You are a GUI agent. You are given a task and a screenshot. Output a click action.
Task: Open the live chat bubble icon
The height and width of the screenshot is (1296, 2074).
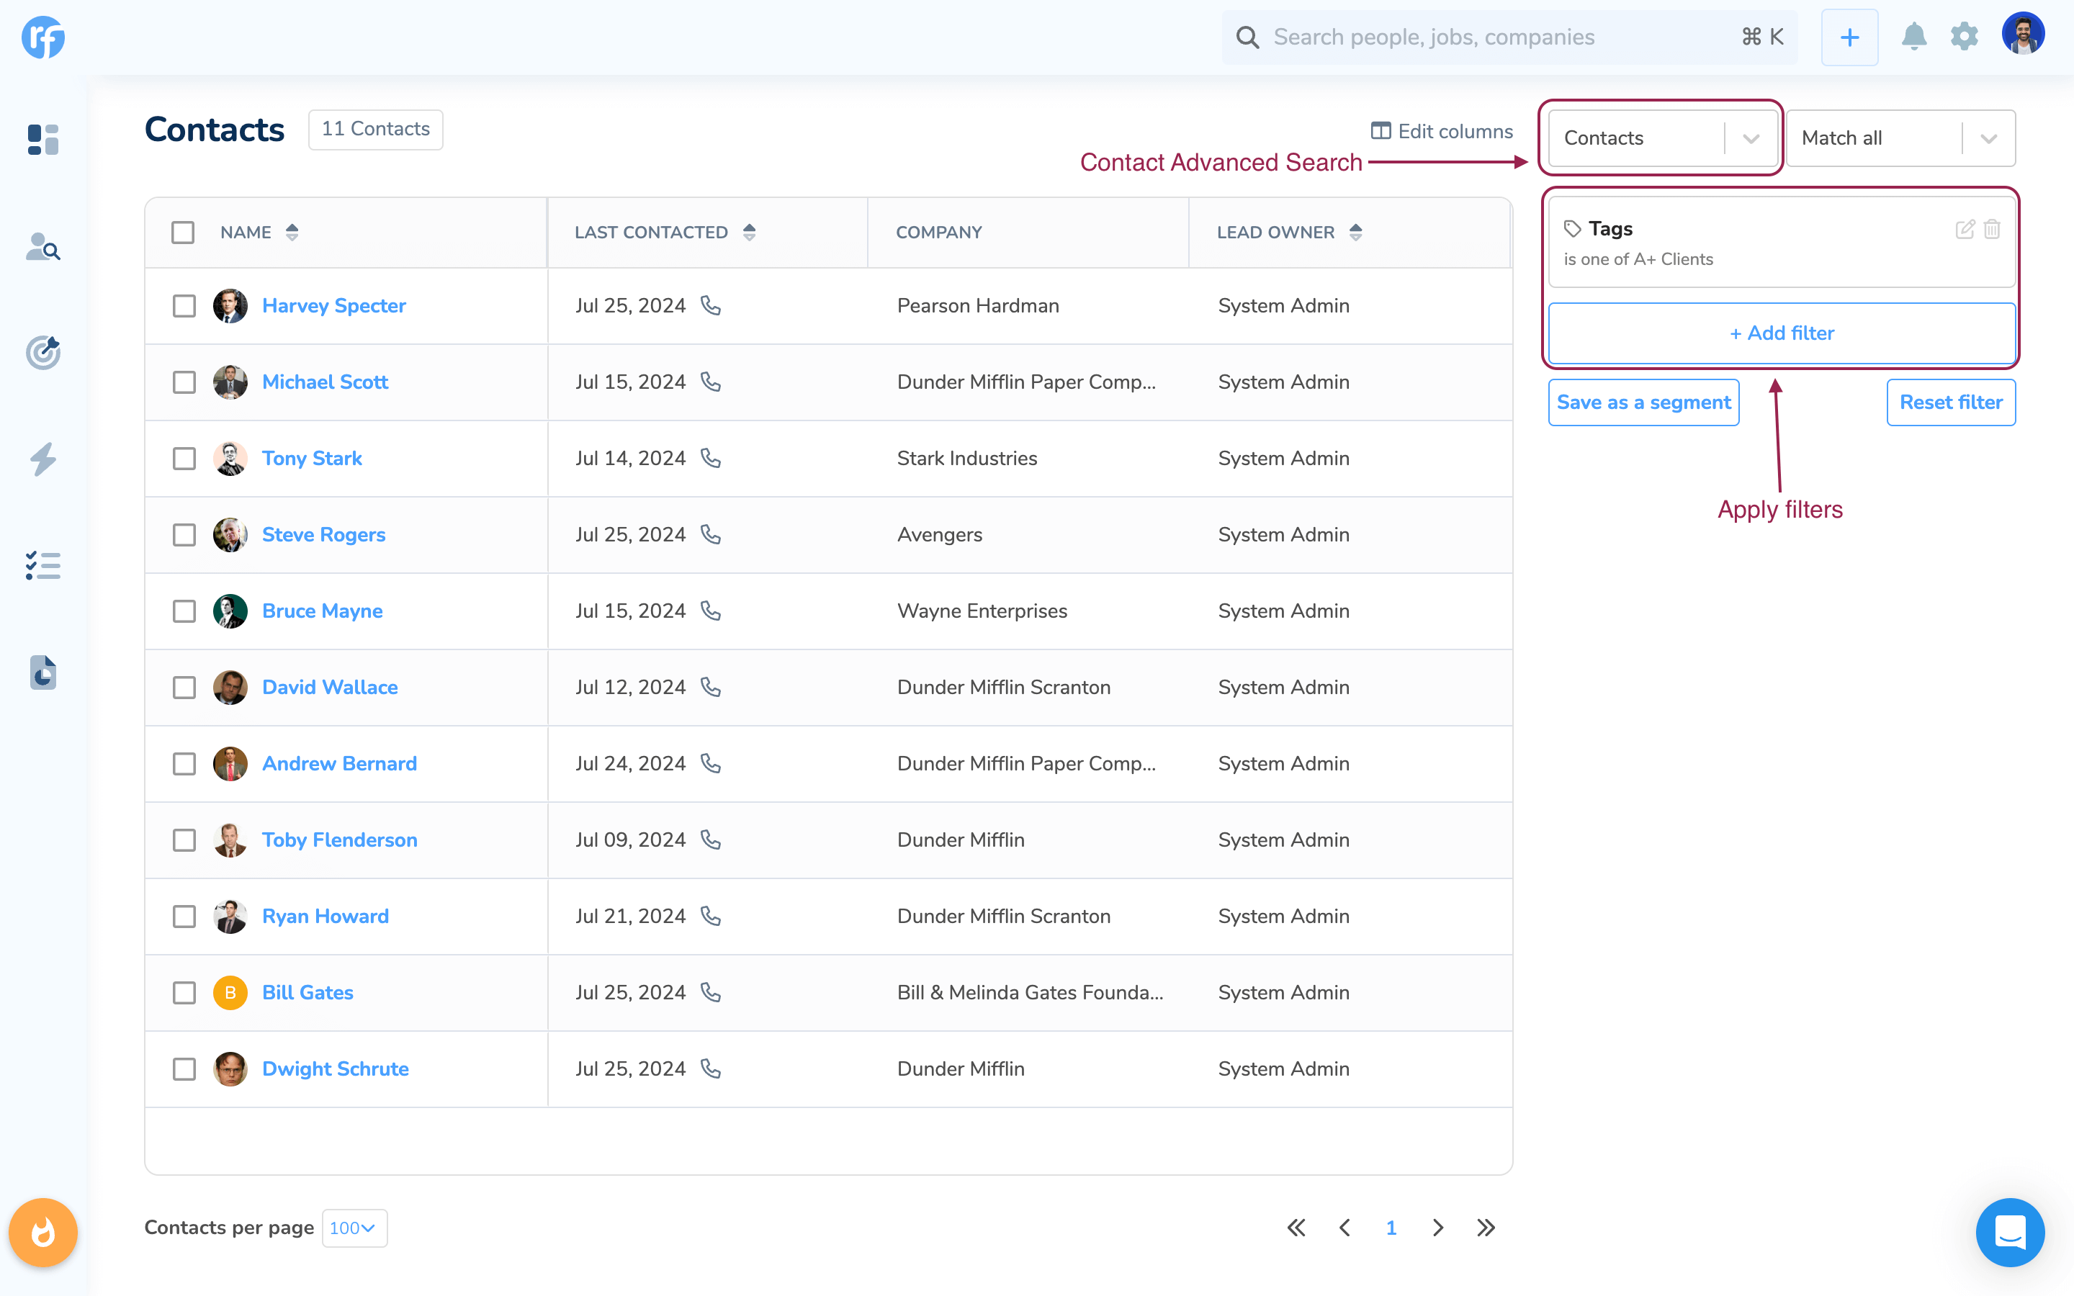point(2010,1232)
